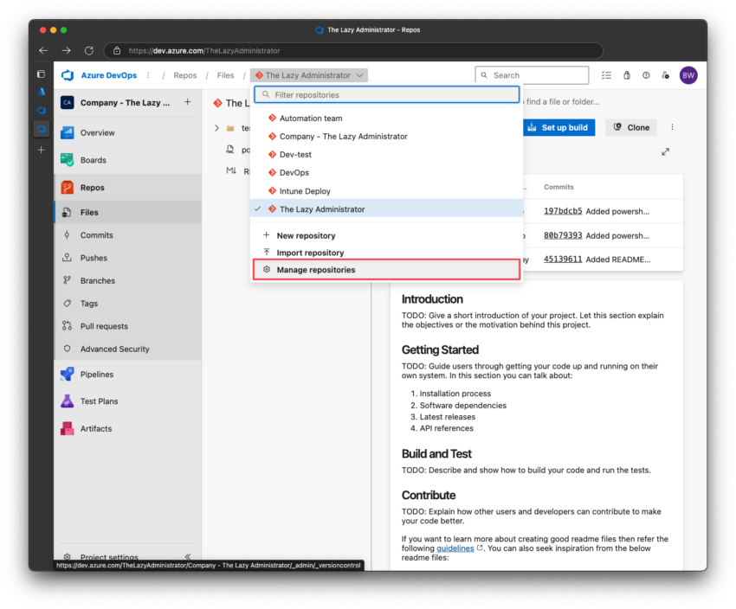Viewport: 736px width, 609px height.
Task: Open more options next to Clone
Action: [672, 127]
